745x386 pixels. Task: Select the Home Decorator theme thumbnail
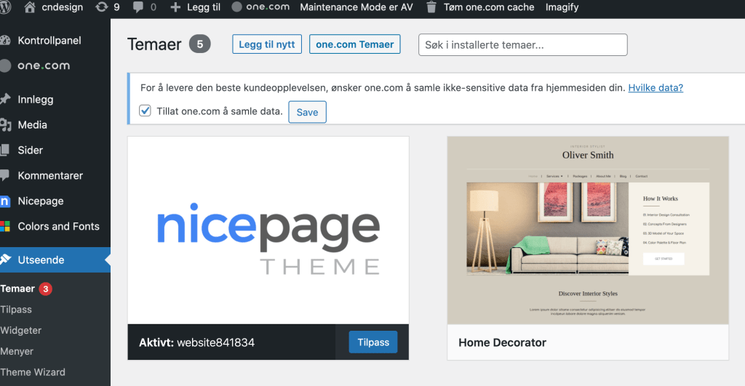pos(587,230)
